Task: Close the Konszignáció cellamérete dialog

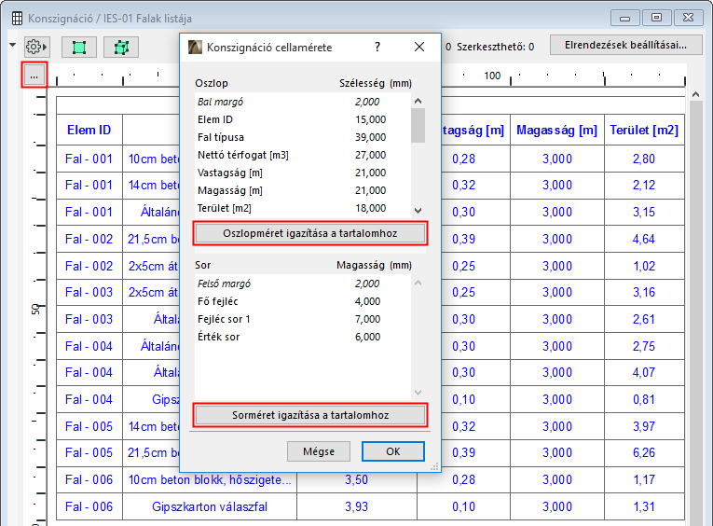Action: pos(419,47)
